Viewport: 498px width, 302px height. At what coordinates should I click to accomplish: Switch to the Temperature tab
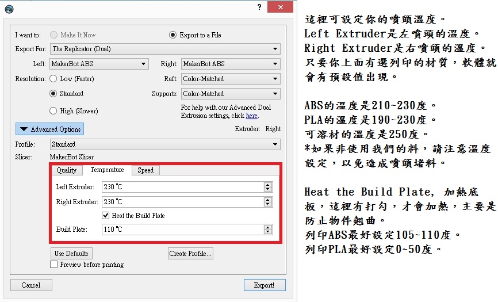point(107,170)
